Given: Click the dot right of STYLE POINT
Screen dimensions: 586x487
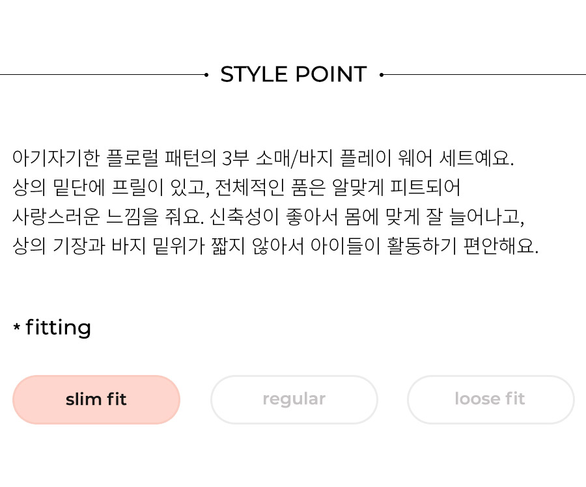Looking at the screenshot, I should [x=381, y=75].
